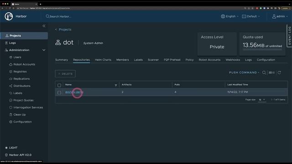This screenshot has height=164, width=292.
Task: Click the refresh repositories icon
Action: (x=279, y=72)
